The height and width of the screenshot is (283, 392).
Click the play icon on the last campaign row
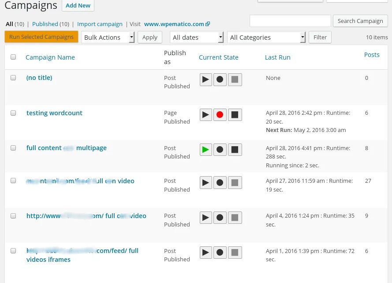click(205, 252)
